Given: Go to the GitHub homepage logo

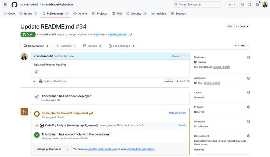Looking at the screenshot, I should point(15,4).
